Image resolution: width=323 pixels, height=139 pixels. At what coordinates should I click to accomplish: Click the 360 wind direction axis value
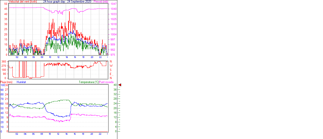(x=4, y=61)
